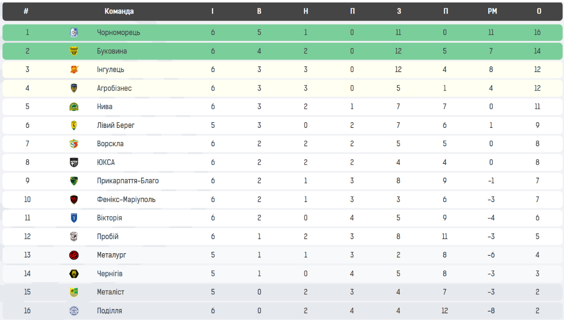Viewport: 564px width, 320px height.
Task: Open the Вікторія team link
Action: tap(109, 218)
